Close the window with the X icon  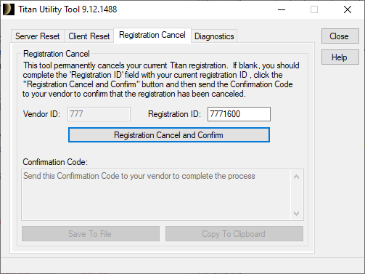(348, 9)
